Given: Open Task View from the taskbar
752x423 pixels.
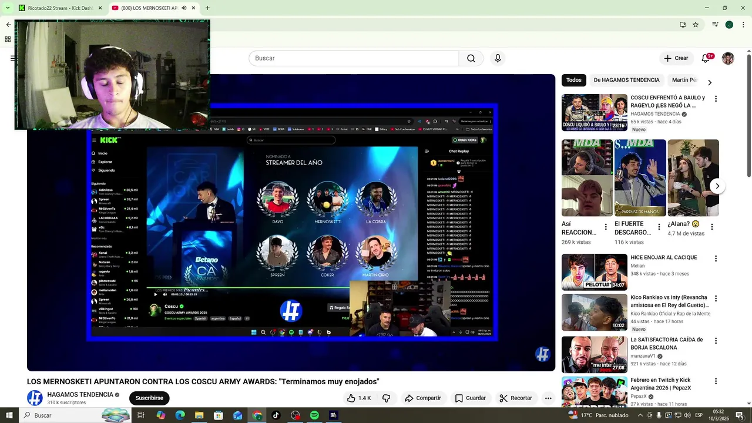Looking at the screenshot, I should point(141,415).
